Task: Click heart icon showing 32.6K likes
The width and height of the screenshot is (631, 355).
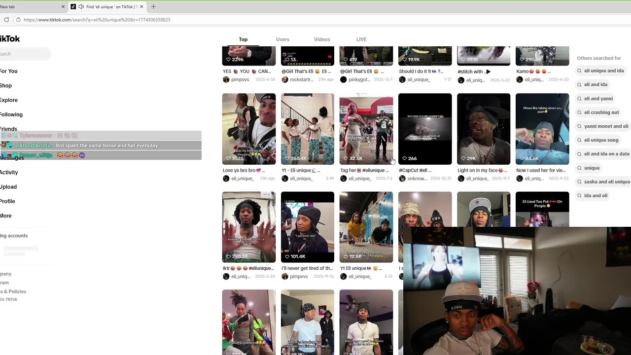Action: [346, 158]
